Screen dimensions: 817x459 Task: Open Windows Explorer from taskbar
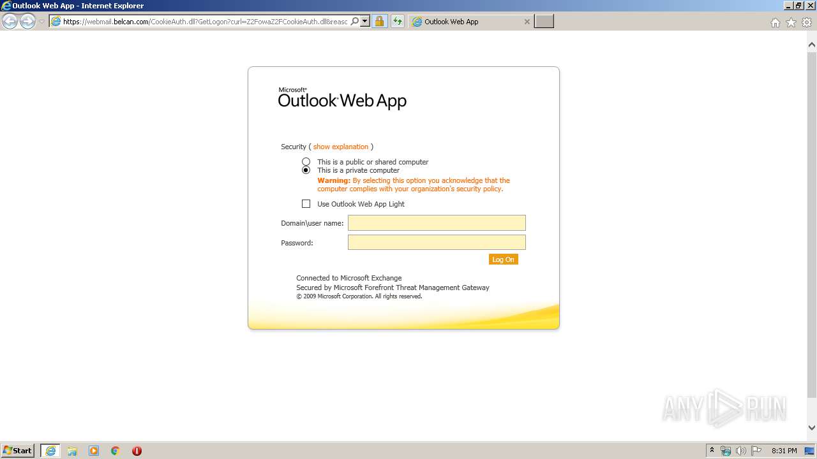click(x=72, y=451)
